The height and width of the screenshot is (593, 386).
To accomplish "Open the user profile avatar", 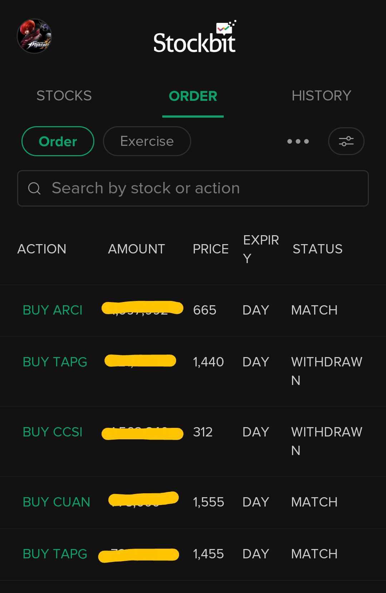I will tap(35, 36).
